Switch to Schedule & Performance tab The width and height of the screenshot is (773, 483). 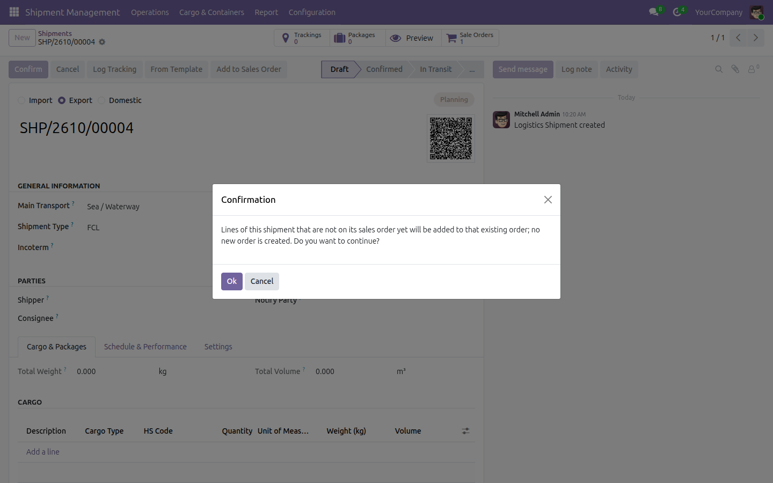tap(145, 347)
